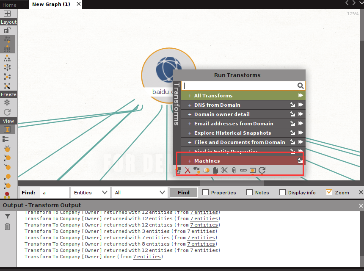Click the copy entity icon

point(215,171)
